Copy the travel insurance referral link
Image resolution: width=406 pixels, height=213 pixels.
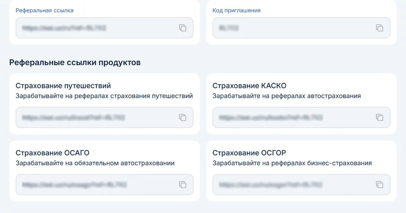click(x=183, y=117)
